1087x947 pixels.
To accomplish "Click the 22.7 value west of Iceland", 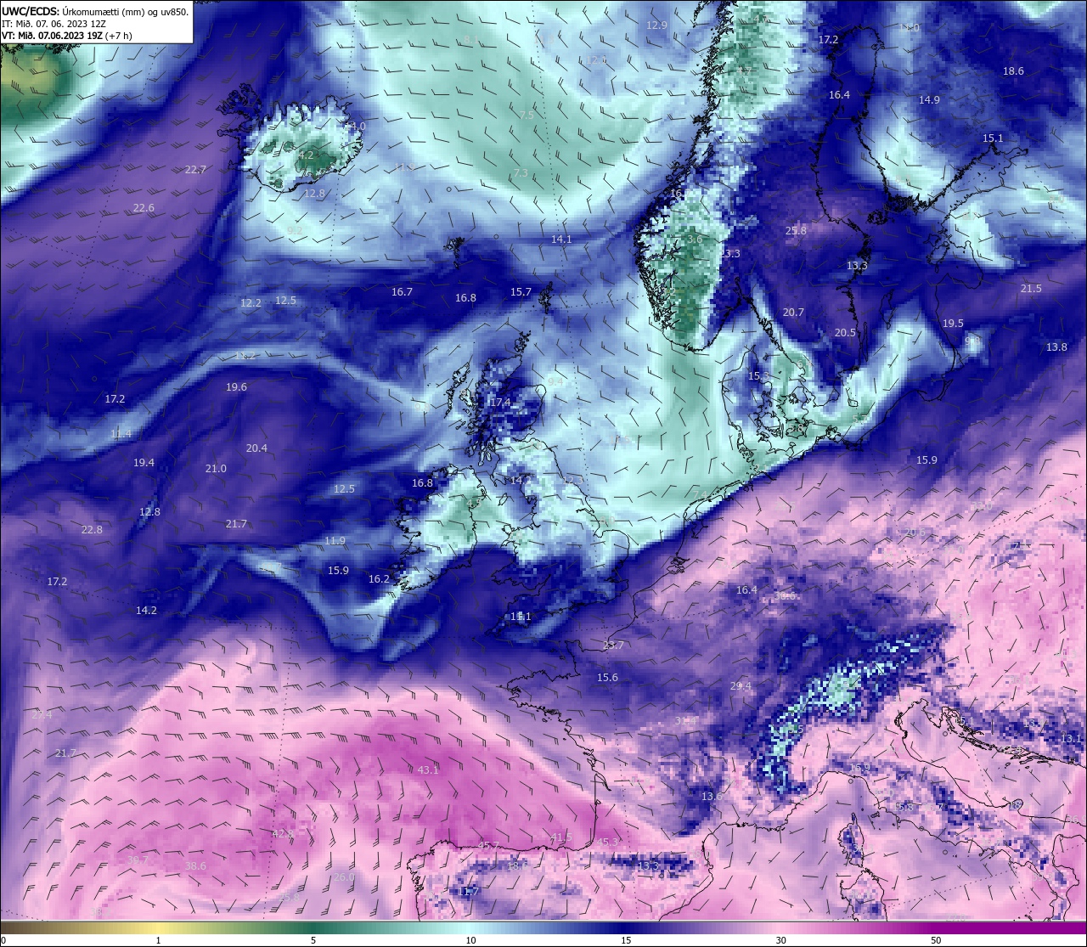I will click(x=195, y=170).
